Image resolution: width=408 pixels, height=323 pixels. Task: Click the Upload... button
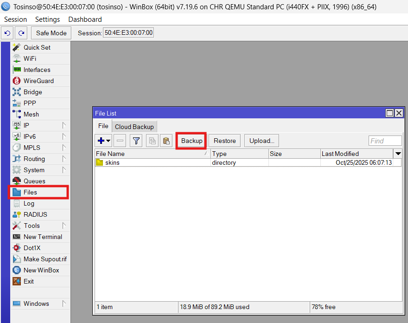pyautogui.click(x=261, y=141)
